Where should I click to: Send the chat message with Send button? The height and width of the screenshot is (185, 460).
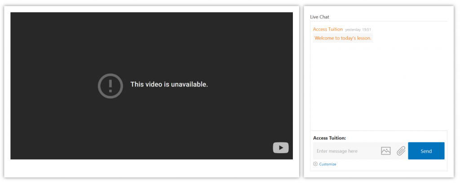pos(426,151)
